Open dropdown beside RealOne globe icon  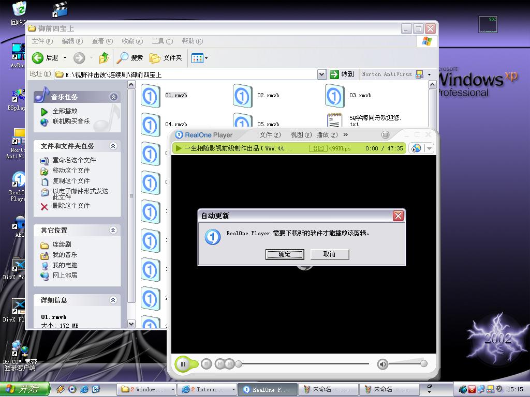pyautogui.click(x=429, y=148)
